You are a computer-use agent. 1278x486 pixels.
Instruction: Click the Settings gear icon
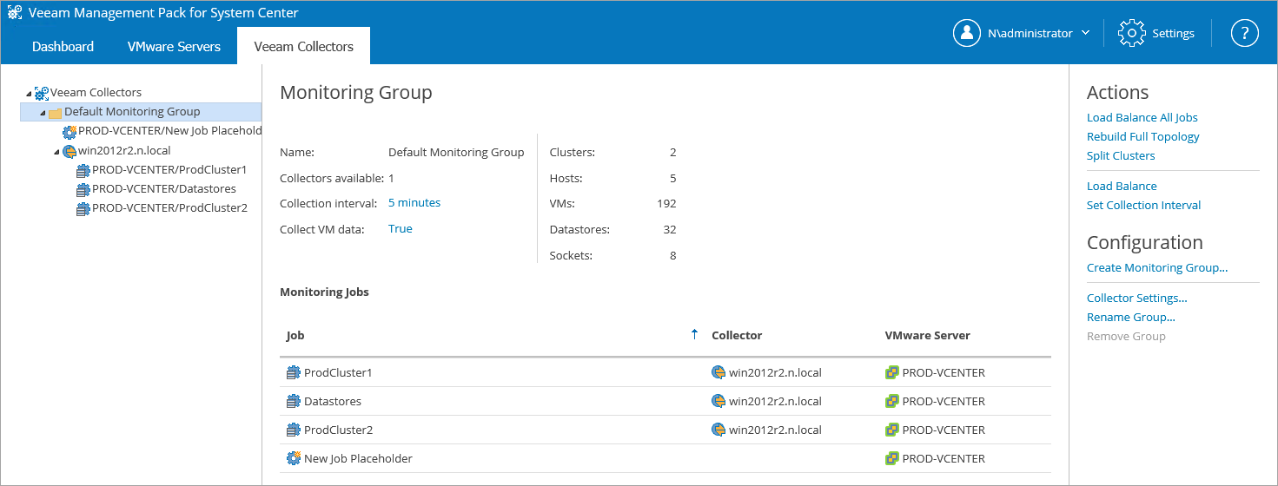(1132, 33)
